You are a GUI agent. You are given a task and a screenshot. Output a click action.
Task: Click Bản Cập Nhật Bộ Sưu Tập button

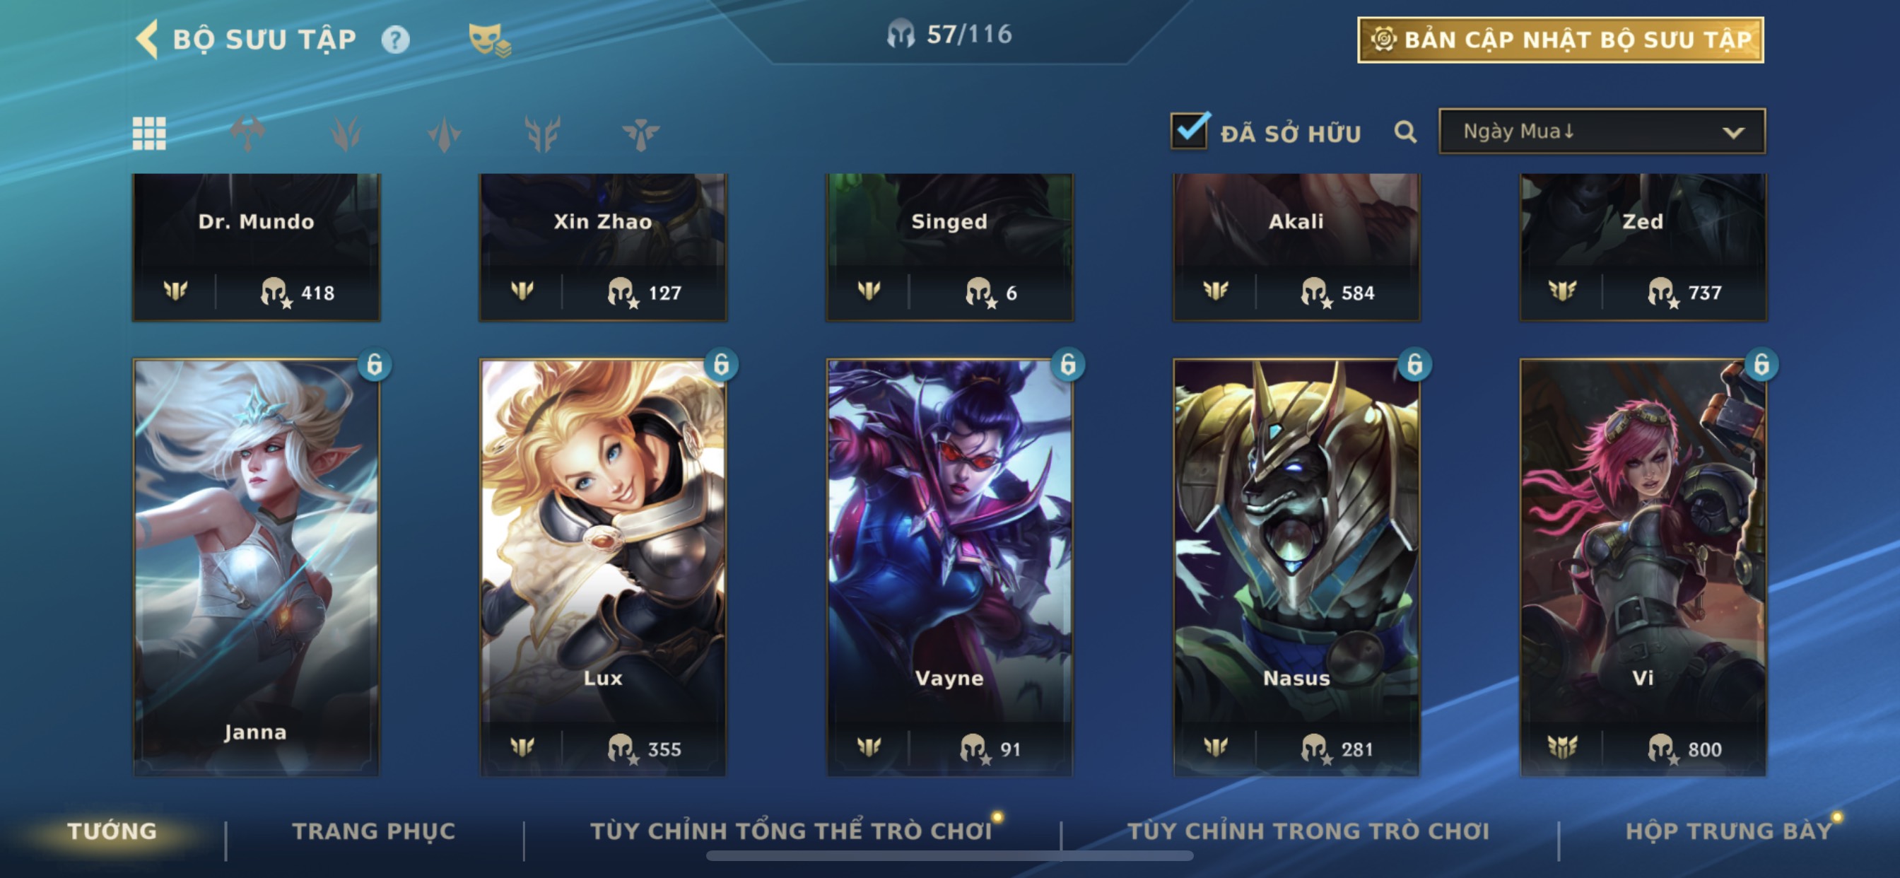point(1561,40)
